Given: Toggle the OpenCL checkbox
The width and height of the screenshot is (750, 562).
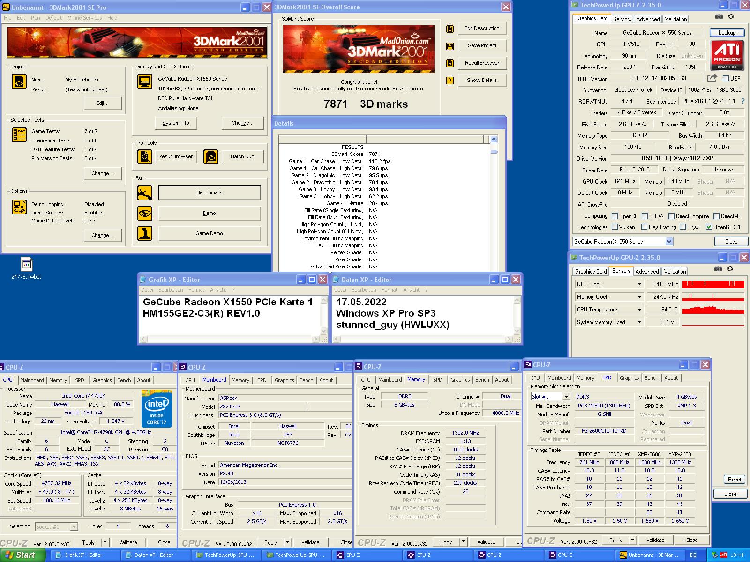Looking at the screenshot, I should click(x=615, y=216).
